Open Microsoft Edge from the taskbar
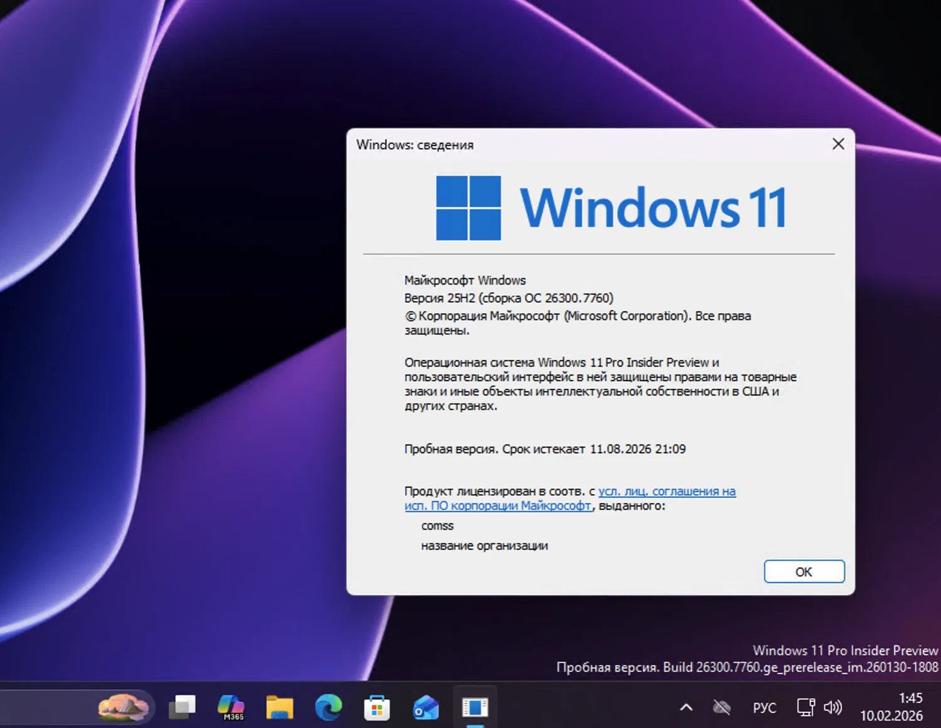Screen dimensions: 941x728 pyautogui.click(x=329, y=707)
